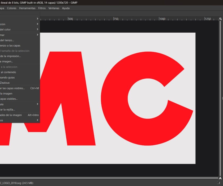Choose the 'al contenido' menu entry

20,72
